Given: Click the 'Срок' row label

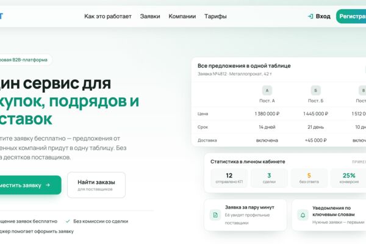Looking at the screenshot, I should (x=203, y=127).
